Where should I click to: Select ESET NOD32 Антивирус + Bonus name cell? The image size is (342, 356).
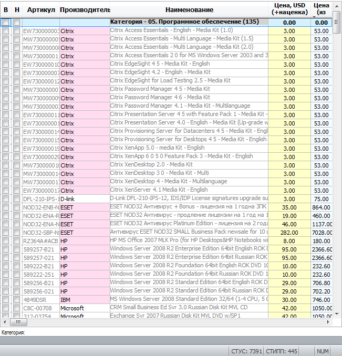[x=189, y=206]
